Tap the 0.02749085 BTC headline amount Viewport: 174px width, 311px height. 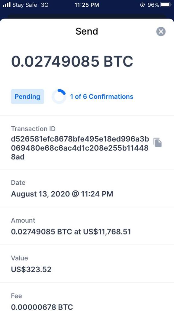coord(72,61)
